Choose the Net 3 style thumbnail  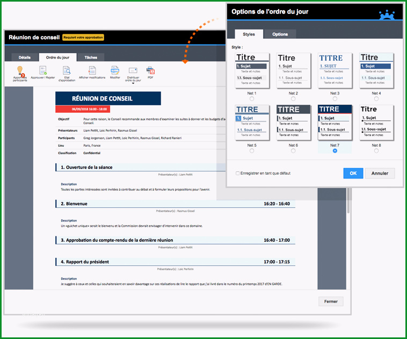[335, 71]
